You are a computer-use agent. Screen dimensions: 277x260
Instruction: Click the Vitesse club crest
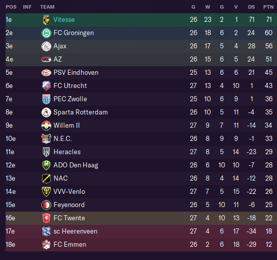(46, 20)
